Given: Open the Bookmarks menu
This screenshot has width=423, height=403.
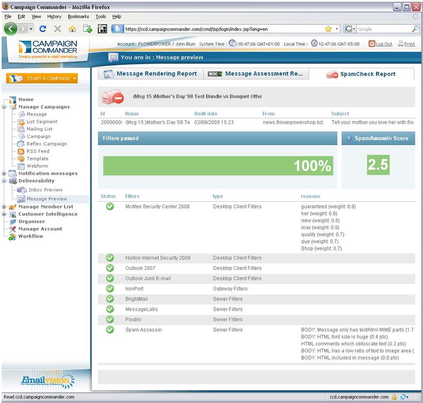Looking at the screenshot, I should (78, 16).
